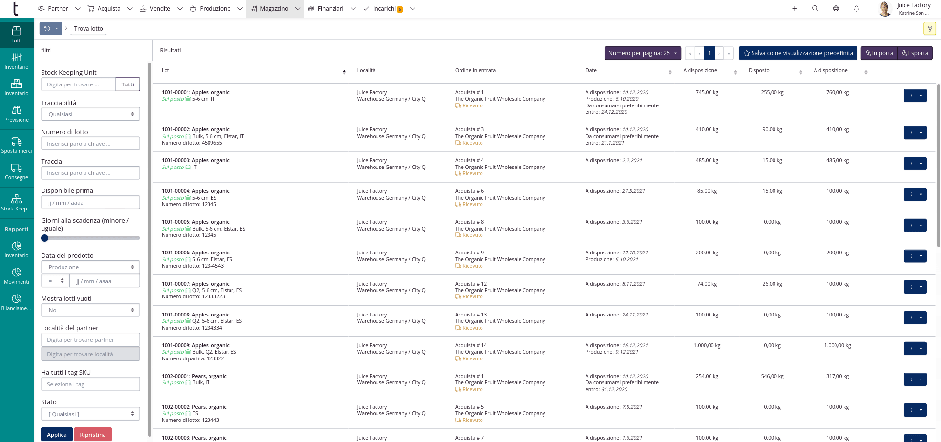This screenshot has width=941, height=442.
Task: Sort the table by Lot column
Action: (x=344, y=72)
